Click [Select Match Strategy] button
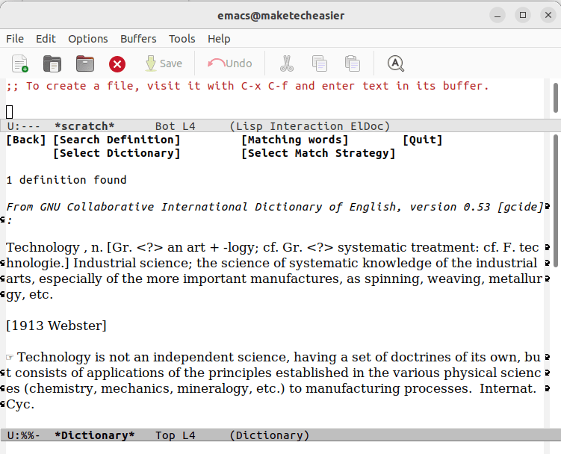This screenshot has height=454, width=561. [318, 153]
